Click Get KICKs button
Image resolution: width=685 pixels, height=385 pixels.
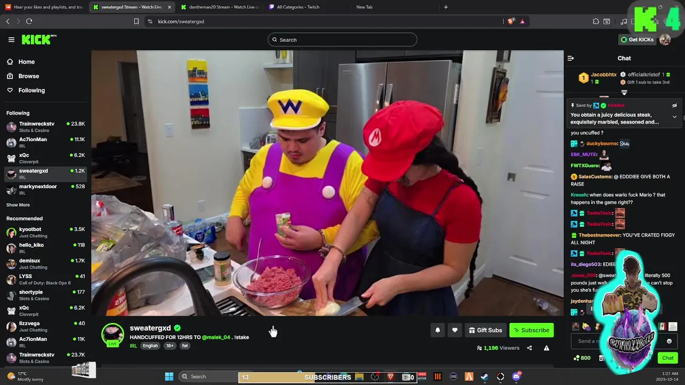click(x=637, y=40)
